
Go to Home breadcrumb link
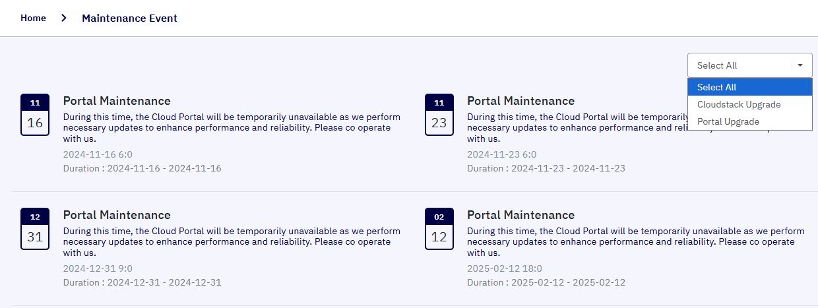pos(33,18)
